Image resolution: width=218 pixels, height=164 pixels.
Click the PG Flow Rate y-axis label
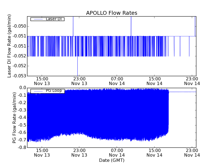coord(14,118)
